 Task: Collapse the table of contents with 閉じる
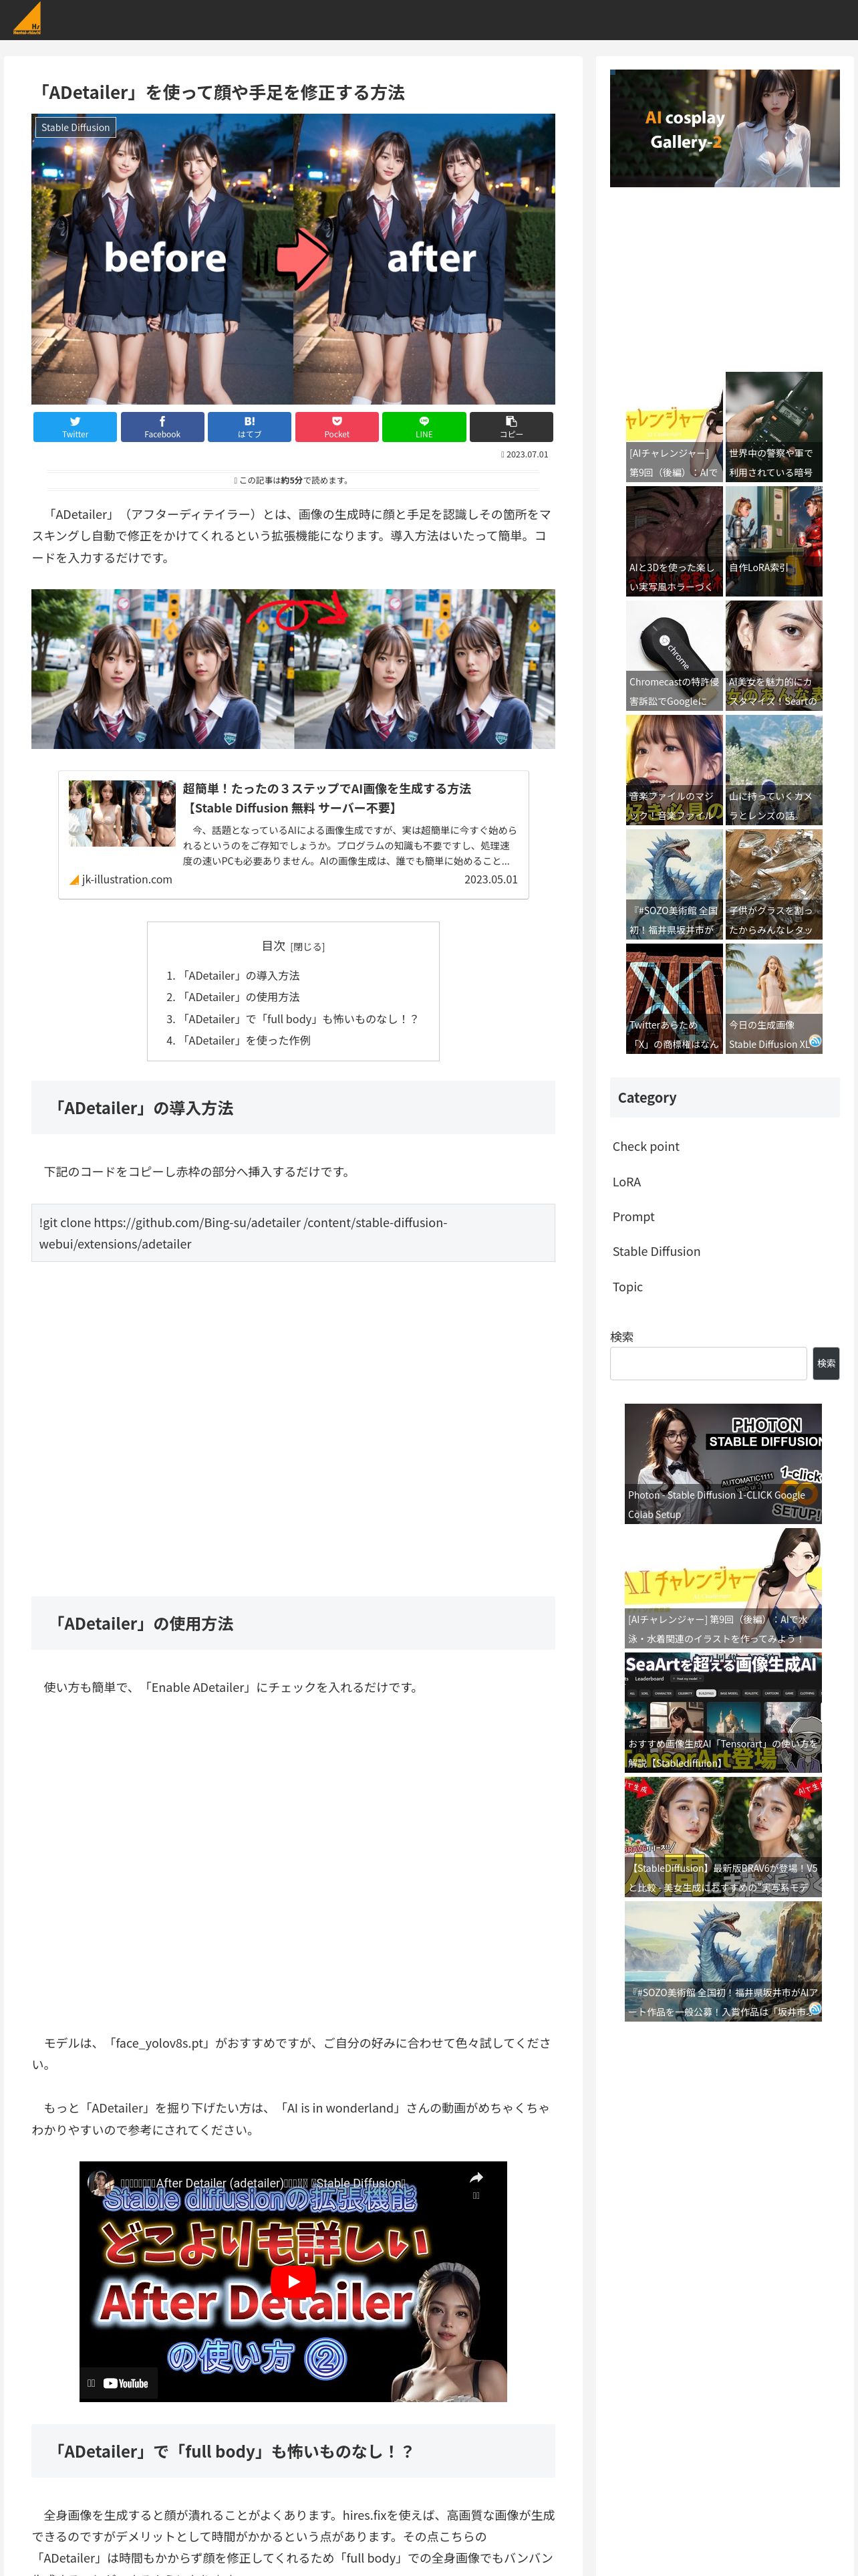point(307,947)
